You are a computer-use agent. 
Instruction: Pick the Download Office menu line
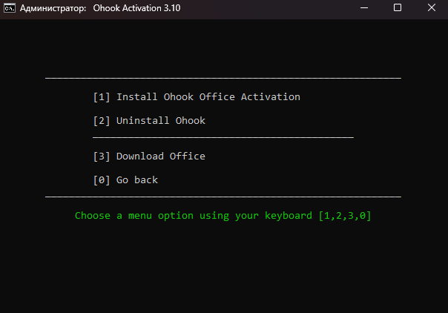point(160,156)
